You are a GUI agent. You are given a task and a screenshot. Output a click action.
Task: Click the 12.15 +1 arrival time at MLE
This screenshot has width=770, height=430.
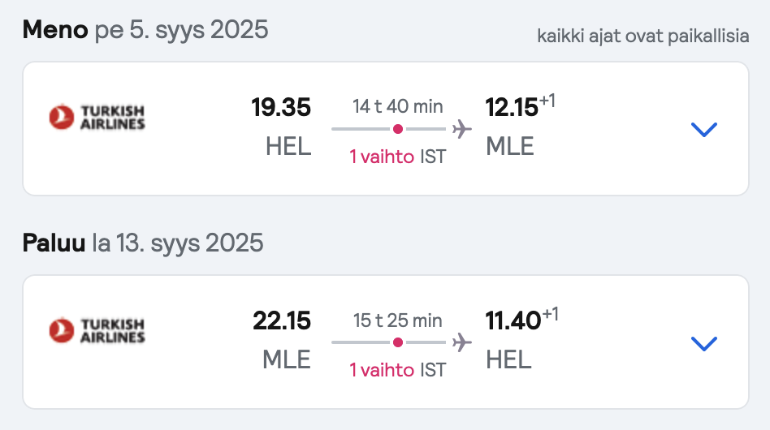tap(520, 106)
